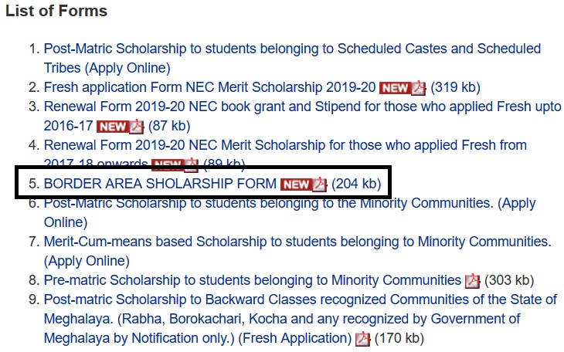Click NEW badge beside Fresh NEC Merit form
The width and height of the screenshot is (564, 352).
point(394,87)
